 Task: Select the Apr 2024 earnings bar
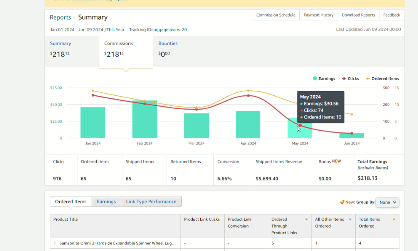(248, 125)
